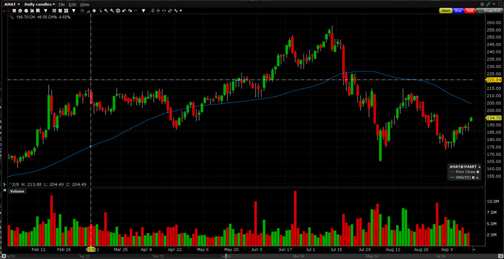Click the blue Buy button

tap(458, 10)
